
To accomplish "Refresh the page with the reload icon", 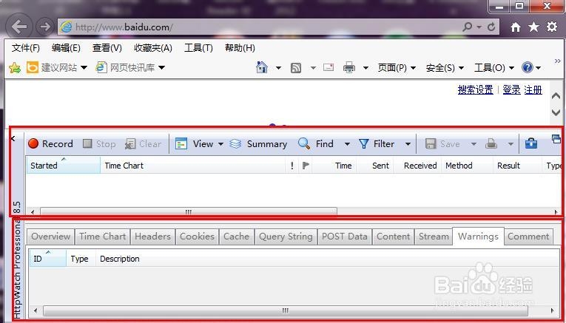I will (491, 27).
